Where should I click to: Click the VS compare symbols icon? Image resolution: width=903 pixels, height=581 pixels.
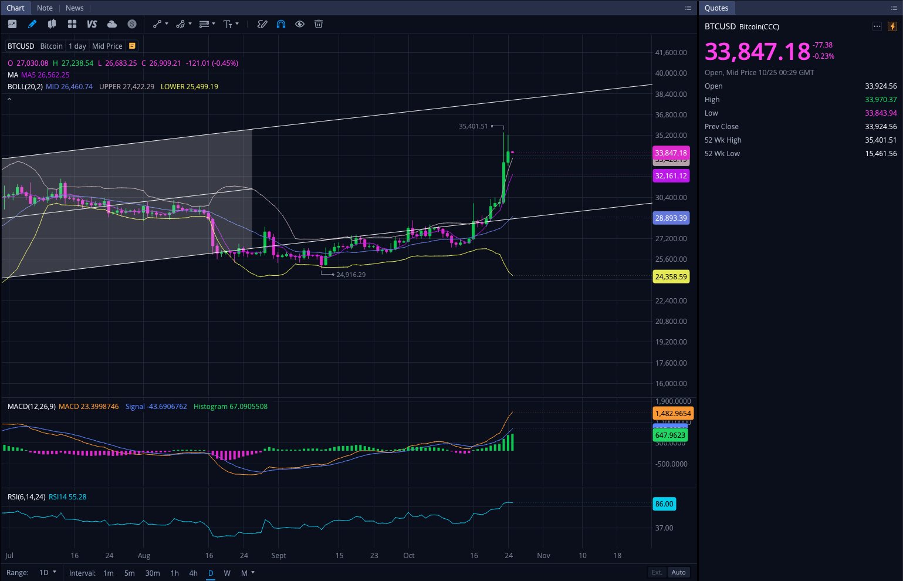(x=92, y=24)
